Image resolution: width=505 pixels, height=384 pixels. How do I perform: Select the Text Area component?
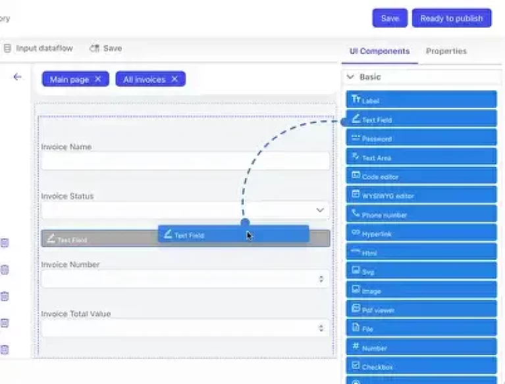(421, 156)
